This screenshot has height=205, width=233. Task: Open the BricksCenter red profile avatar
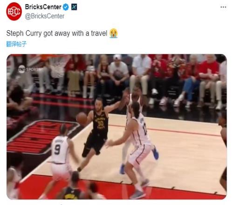coord(14,12)
